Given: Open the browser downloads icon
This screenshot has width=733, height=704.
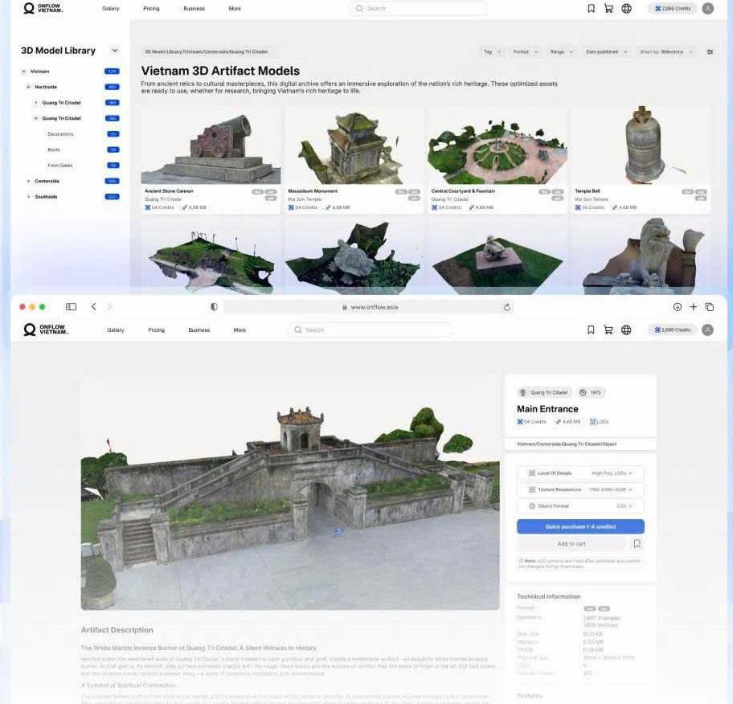Looking at the screenshot, I should pos(677,307).
